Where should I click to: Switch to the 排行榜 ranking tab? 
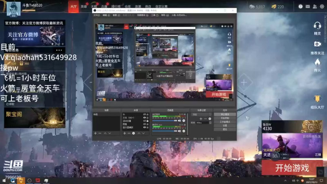tap(116, 7)
